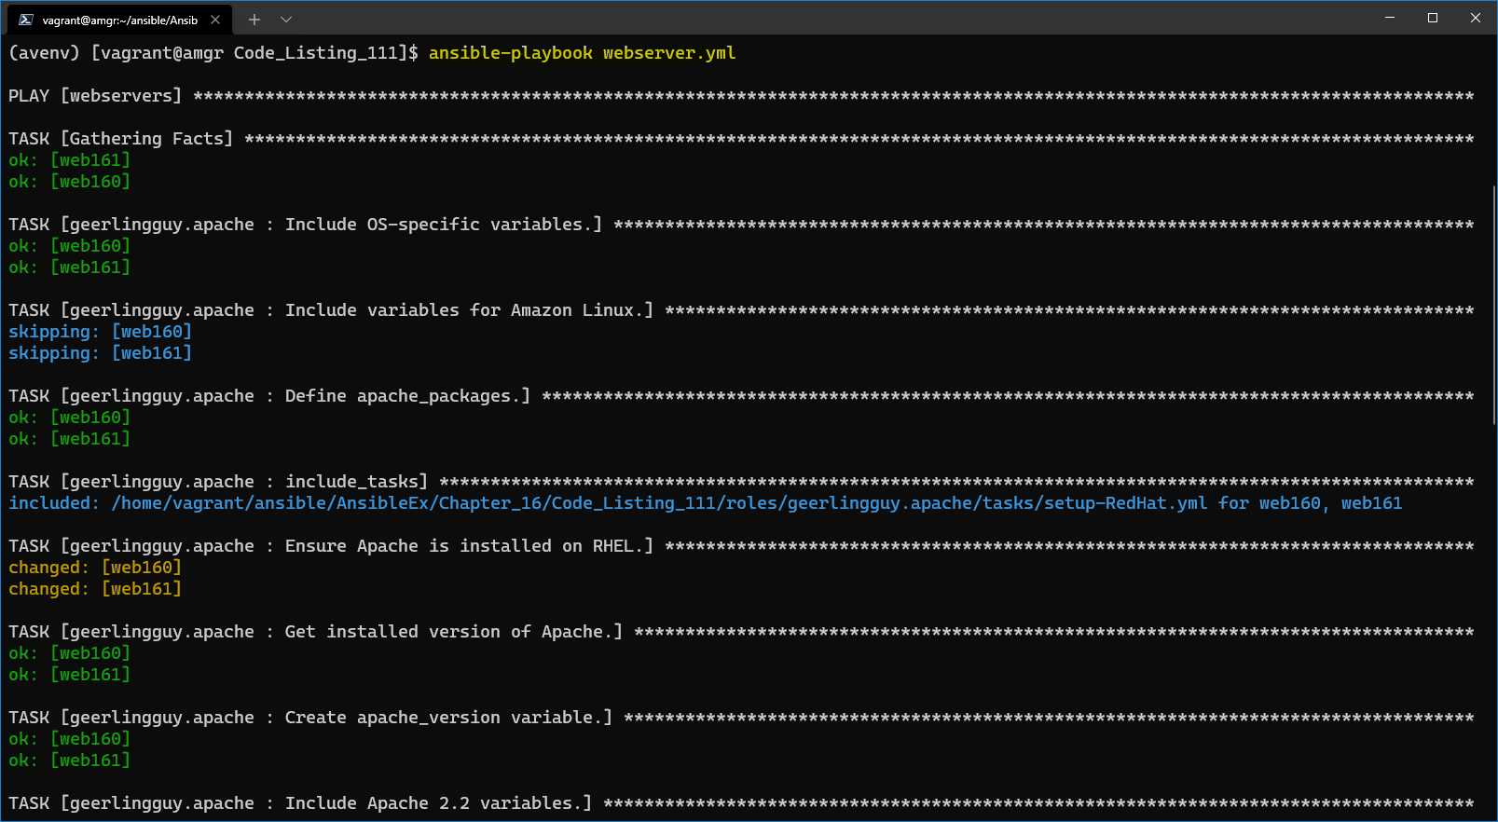Minimize the terminal window
1498x822 pixels.
1390,18
